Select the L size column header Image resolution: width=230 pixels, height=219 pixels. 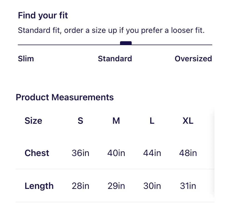(x=152, y=121)
